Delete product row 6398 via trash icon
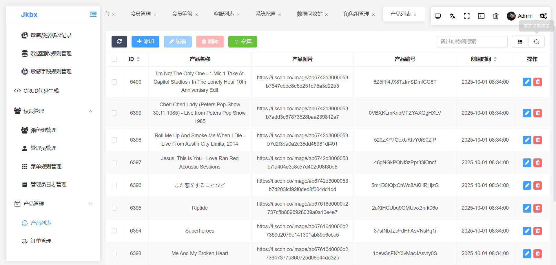Screen dimensions: 556x265 pyautogui.click(x=537, y=140)
